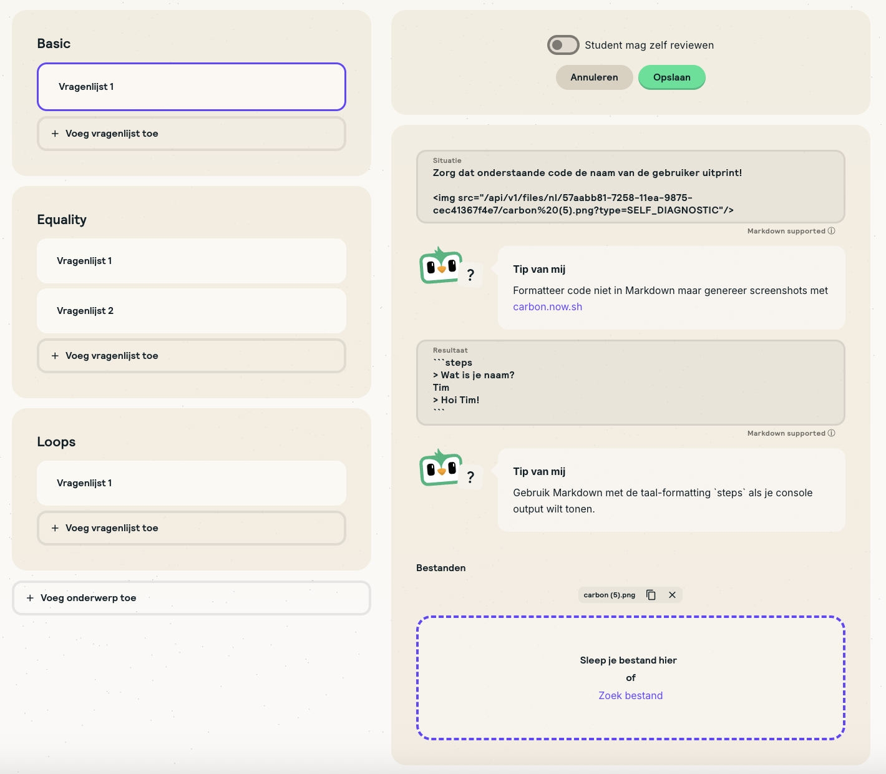Remove the carbon (5).png file

pyautogui.click(x=672, y=595)
